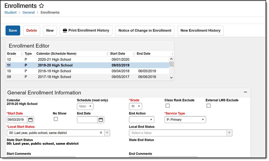
Task: Click the Save button
Action: coord(13,31)
